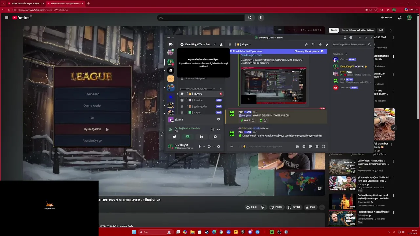This screenshot has height=236, width=420.
Task: Choose Oyun Ayarları in the game menu
Action: [x=92, y=129]
